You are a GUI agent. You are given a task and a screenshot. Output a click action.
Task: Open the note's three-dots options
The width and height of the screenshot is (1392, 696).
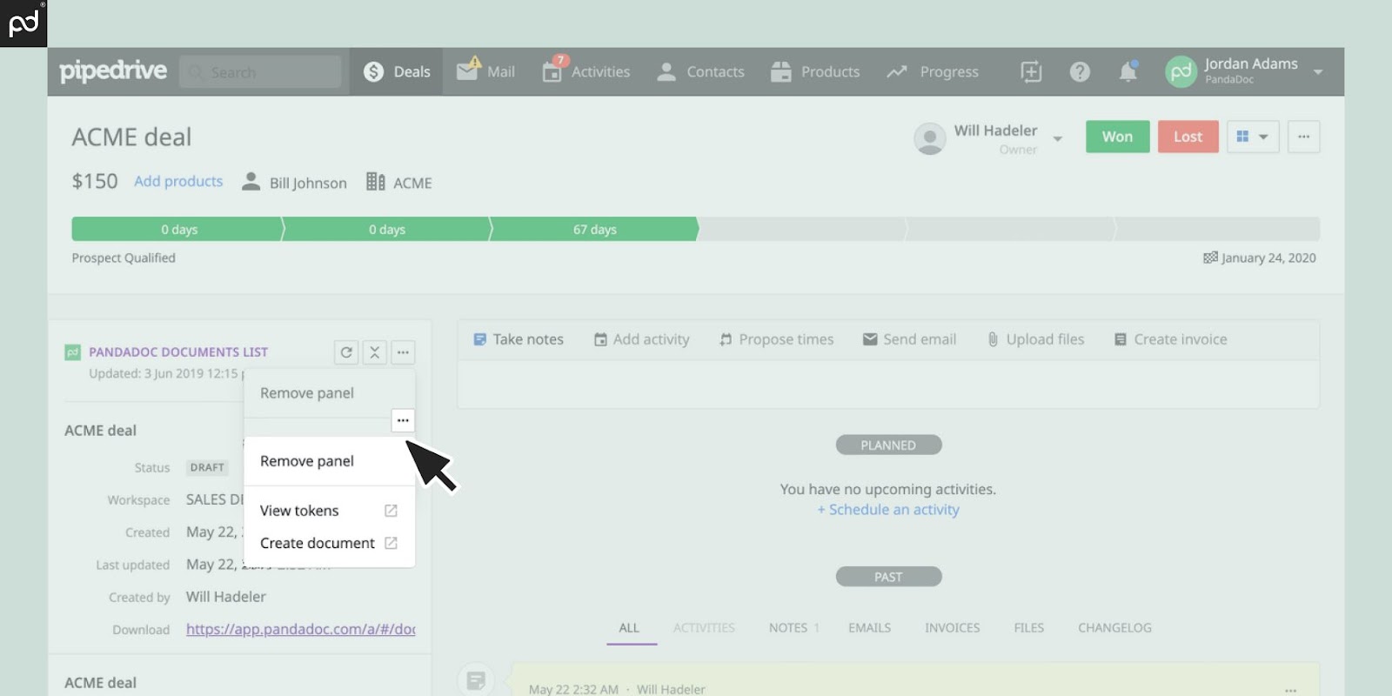(1291, 690)
